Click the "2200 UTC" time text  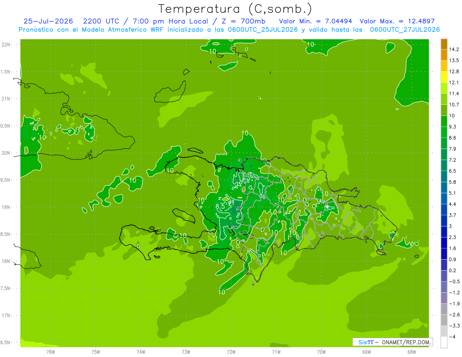pyautogui.click(x=101, y=21)
